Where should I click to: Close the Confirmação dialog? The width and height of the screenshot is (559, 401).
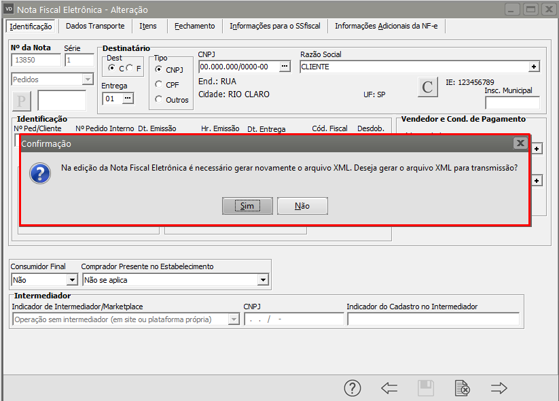[520, 143]
